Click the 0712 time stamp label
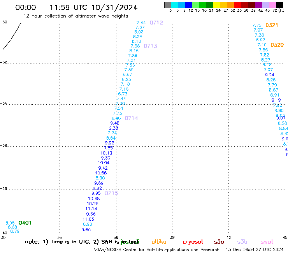 click(156, 23)
